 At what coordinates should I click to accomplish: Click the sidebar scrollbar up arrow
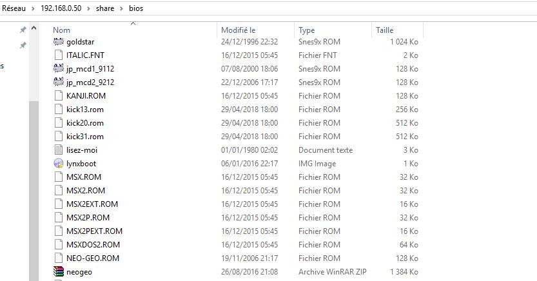click(34, 28)
